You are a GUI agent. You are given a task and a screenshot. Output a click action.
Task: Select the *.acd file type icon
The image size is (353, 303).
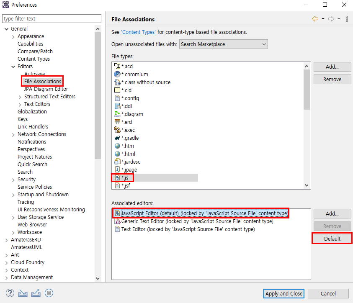click(x=117, y=66)
